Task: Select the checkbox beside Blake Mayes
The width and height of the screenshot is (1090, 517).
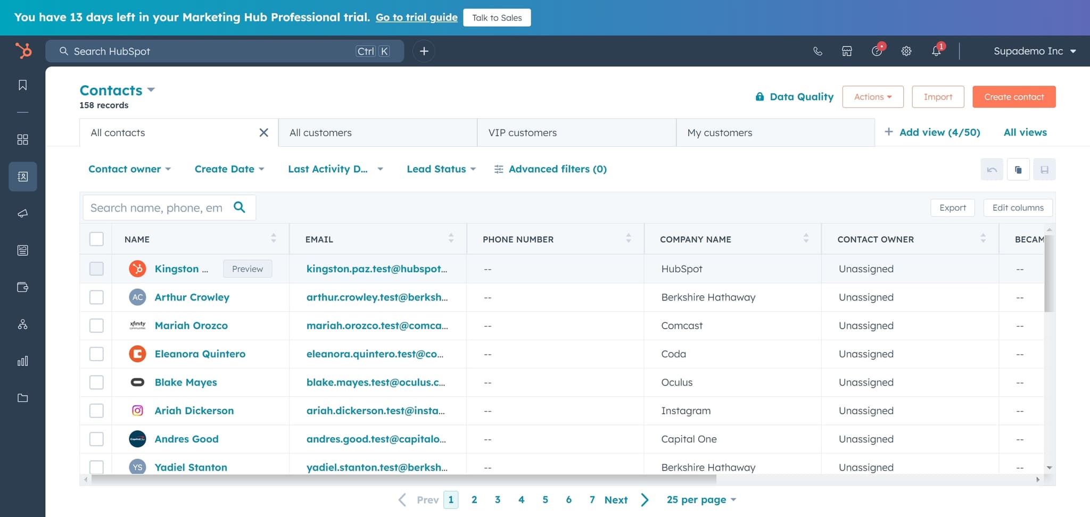Action: [96, 382]
